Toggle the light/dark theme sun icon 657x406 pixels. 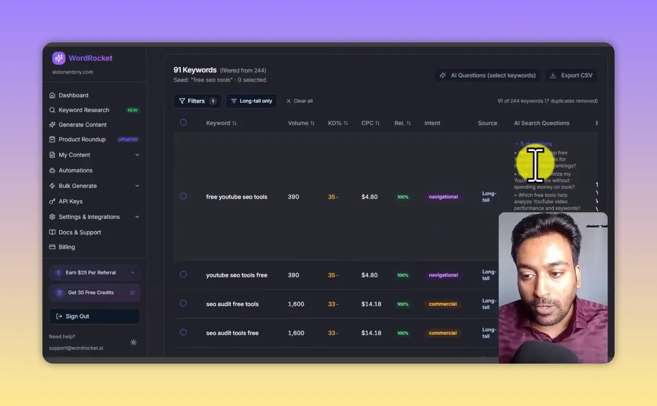(133, 342)
